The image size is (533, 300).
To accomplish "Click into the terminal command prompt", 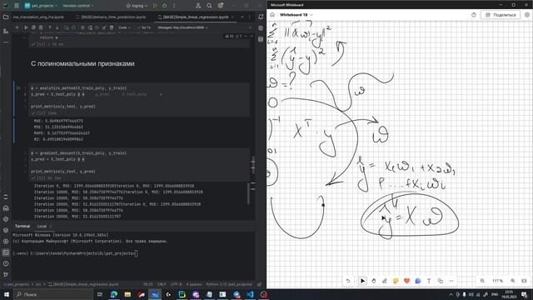I will [136, 253].
